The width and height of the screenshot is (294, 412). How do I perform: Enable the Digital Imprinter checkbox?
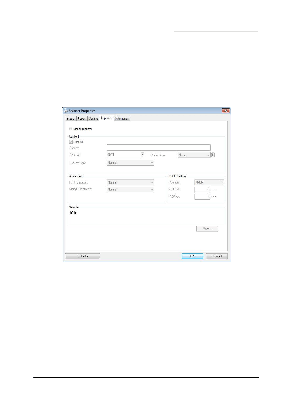coord(70,129)
